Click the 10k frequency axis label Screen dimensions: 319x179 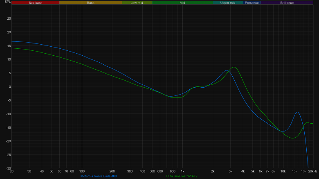[x=283, y=172]
